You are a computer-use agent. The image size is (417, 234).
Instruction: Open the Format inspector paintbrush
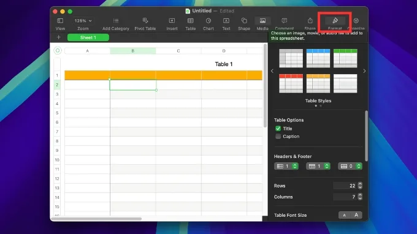335,21
